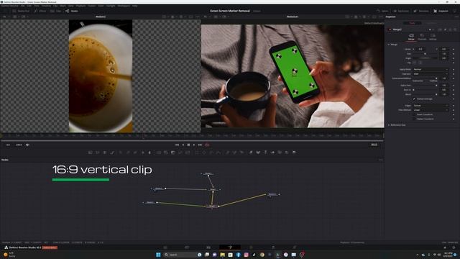
Task: Open the Playback menu
Action: [x=80, y=6]
